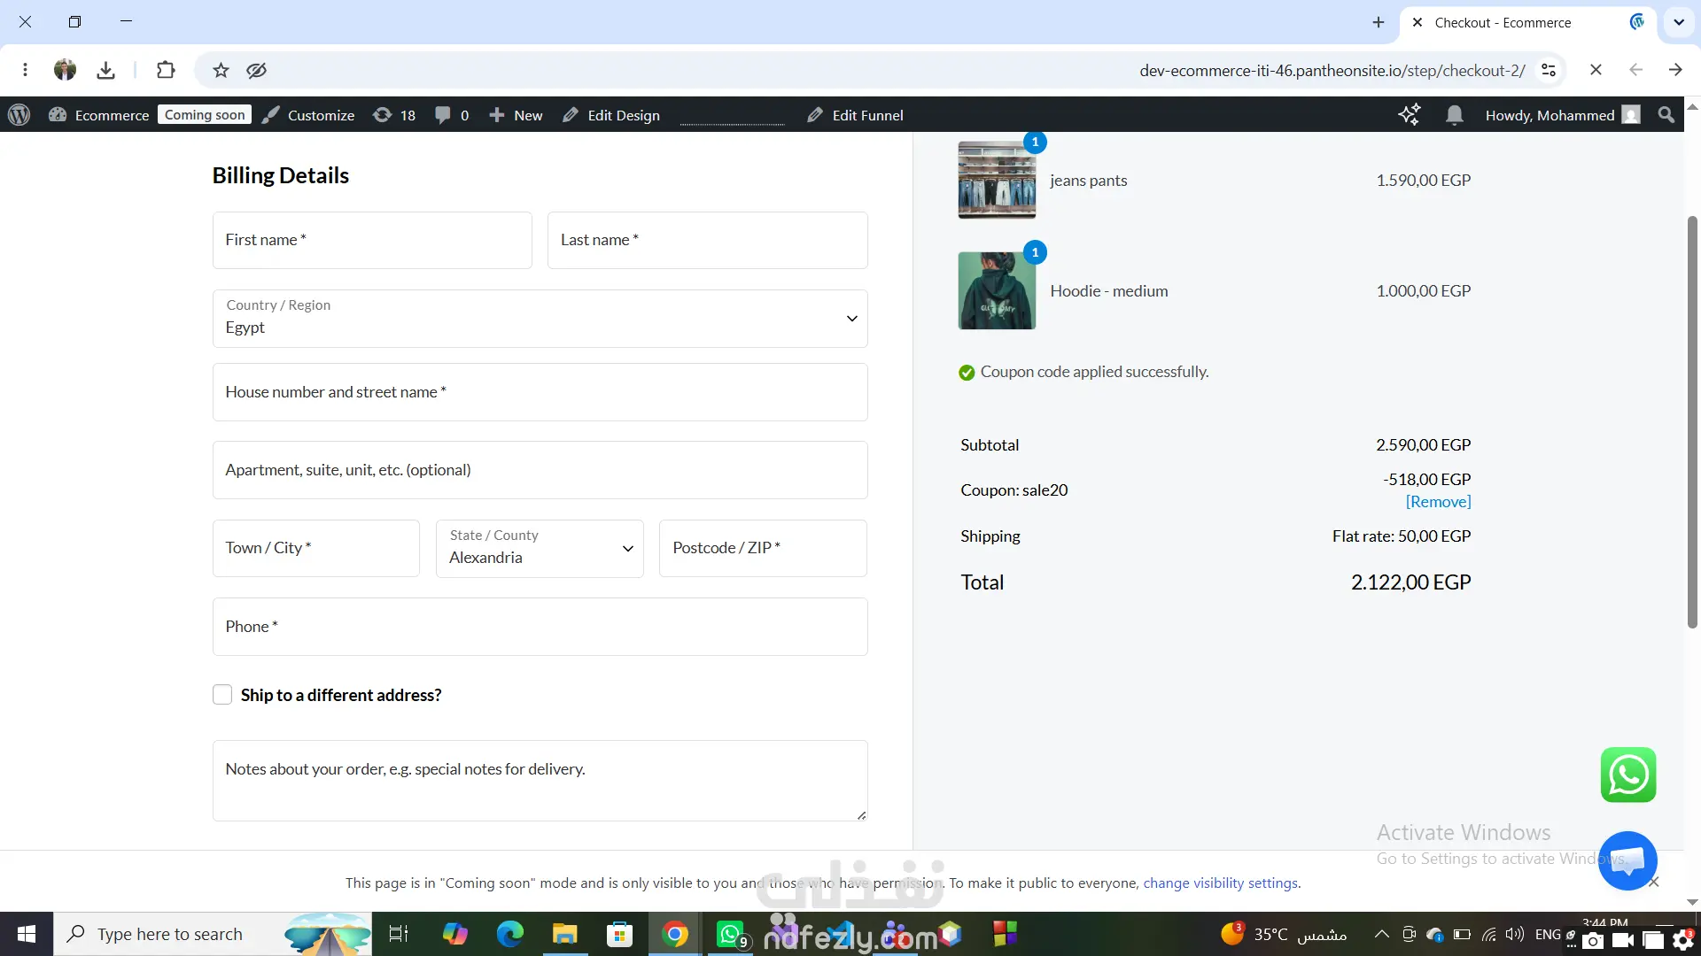Focus the Phone field
The image size is (1701, 956).
click(540, 627)
